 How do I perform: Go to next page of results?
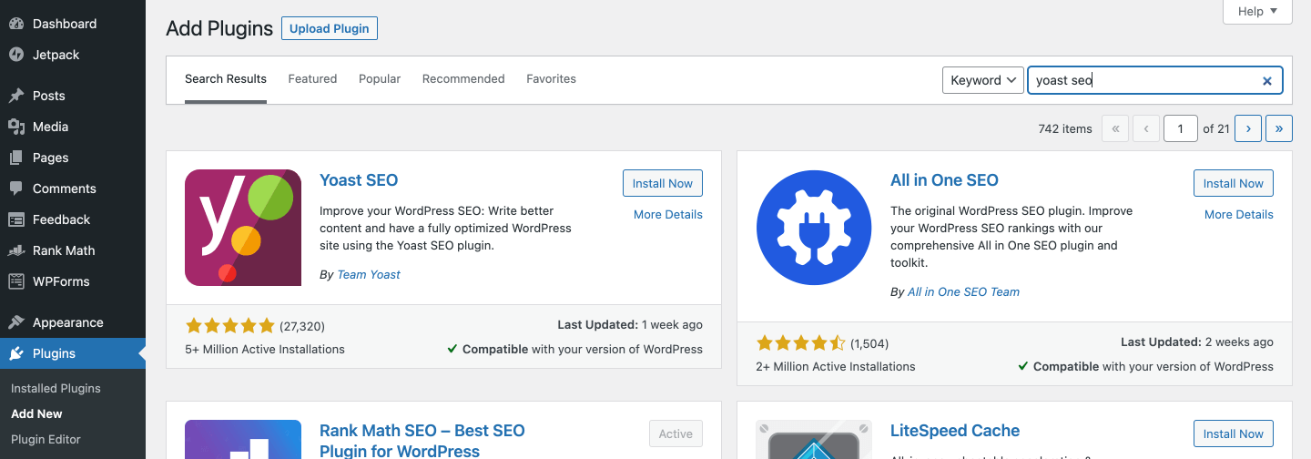tap(1248, 128)
